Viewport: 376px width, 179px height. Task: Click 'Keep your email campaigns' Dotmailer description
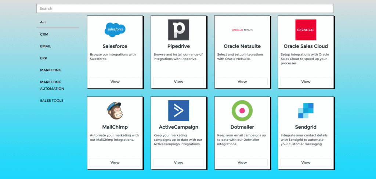tap(241, 140)
